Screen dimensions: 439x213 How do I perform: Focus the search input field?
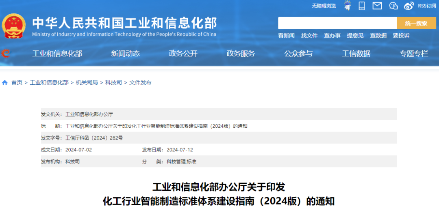[337, 23]
